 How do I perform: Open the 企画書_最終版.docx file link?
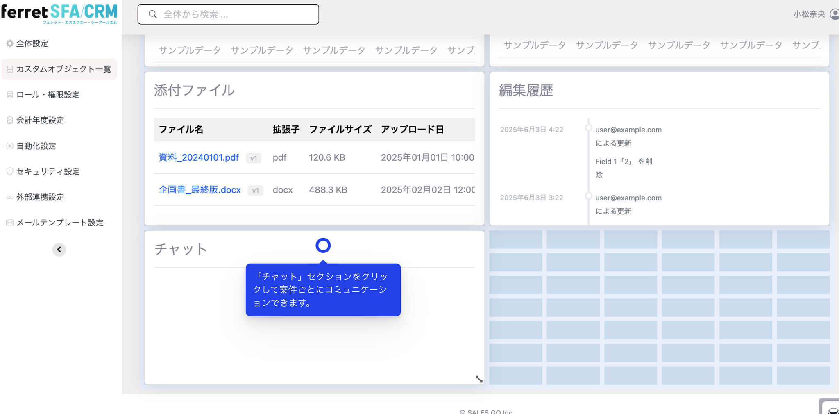(200, 190)
